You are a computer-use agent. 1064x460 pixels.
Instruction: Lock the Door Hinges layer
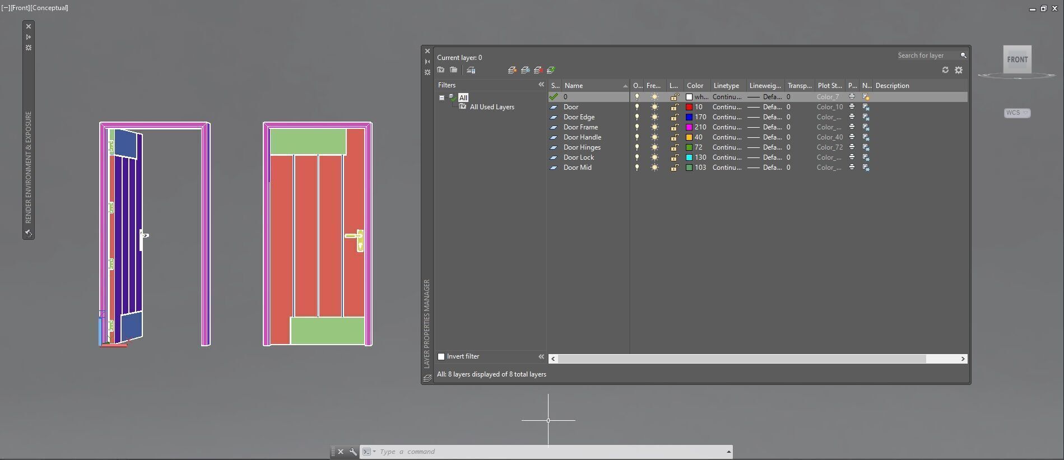tap(675, 147)
